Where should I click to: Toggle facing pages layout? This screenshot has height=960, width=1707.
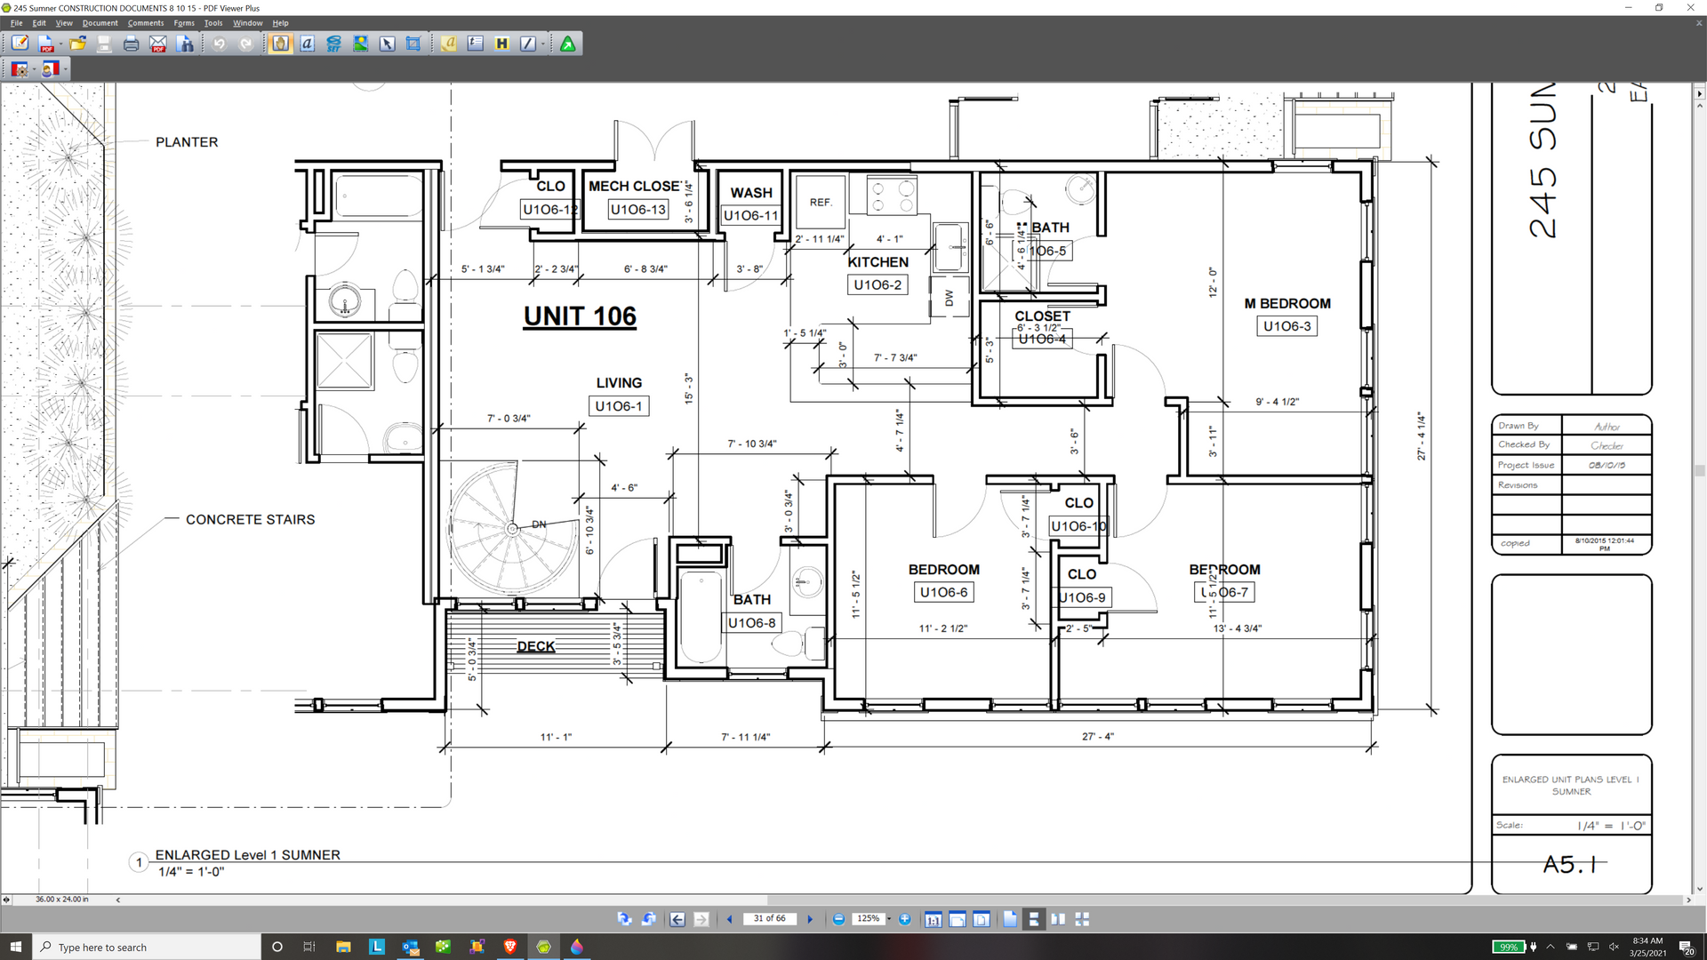1058,919
